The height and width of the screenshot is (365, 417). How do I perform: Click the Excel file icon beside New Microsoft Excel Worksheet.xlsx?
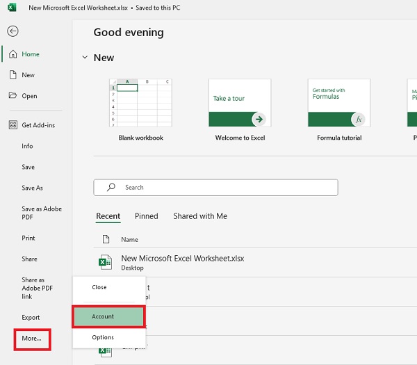pyautogui.click(x=105, y=262)
